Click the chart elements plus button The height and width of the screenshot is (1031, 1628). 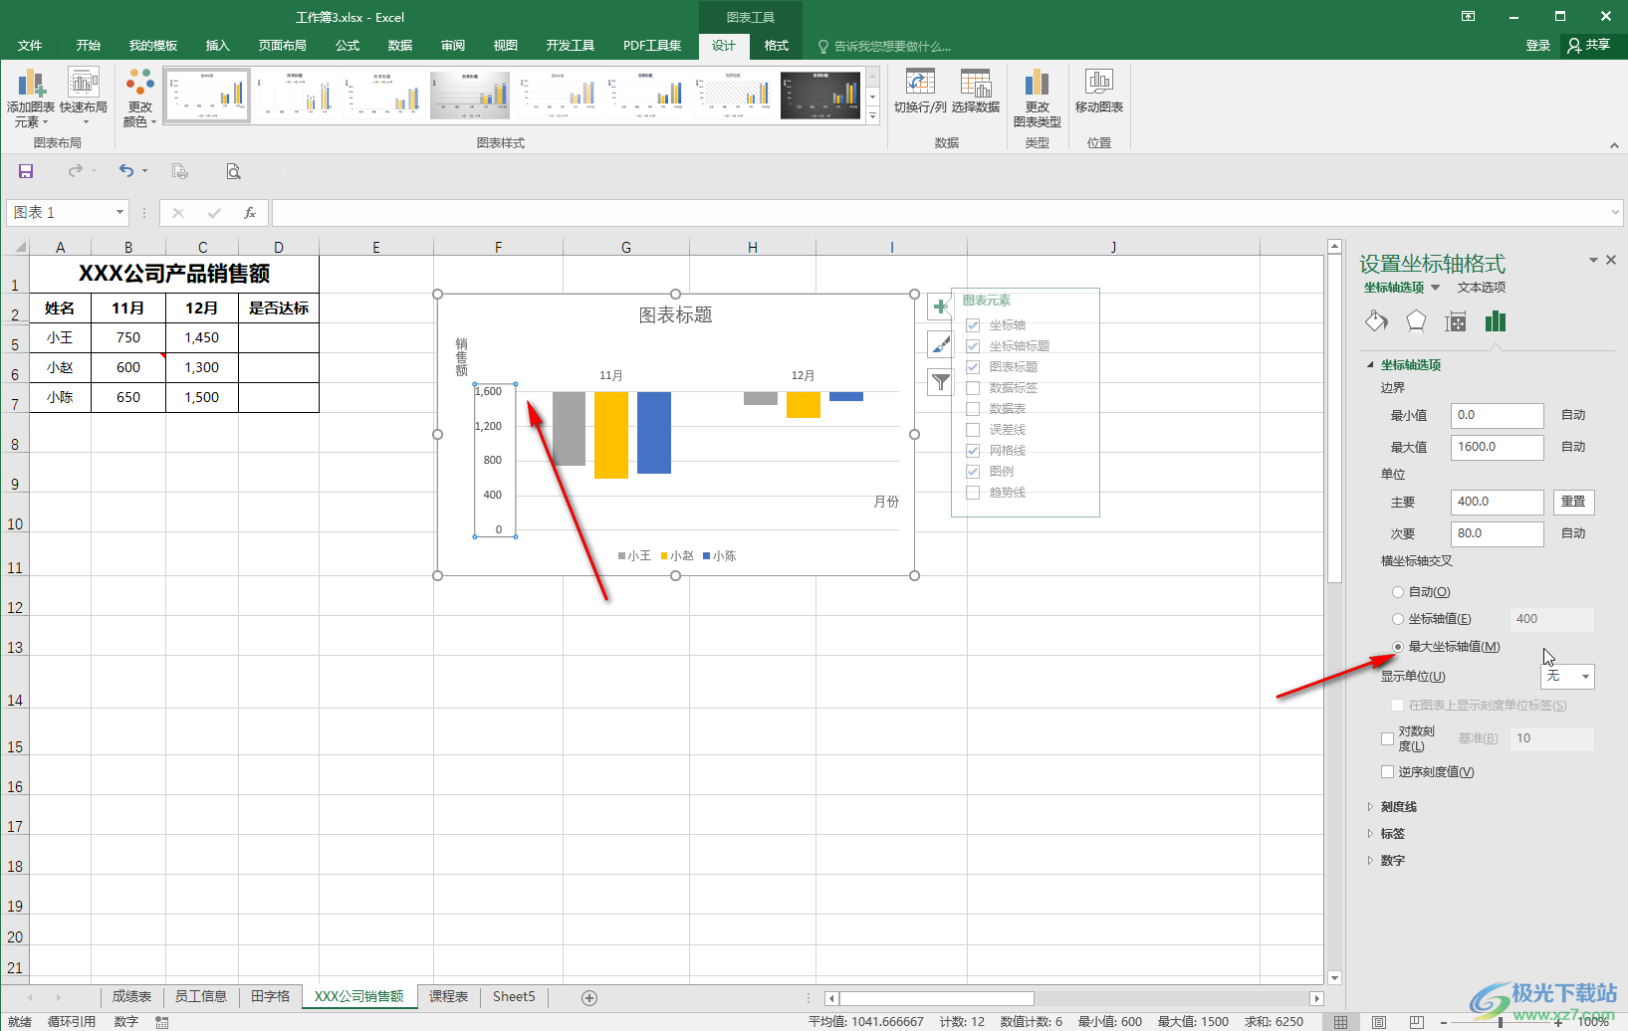click(x=941, y=308)
